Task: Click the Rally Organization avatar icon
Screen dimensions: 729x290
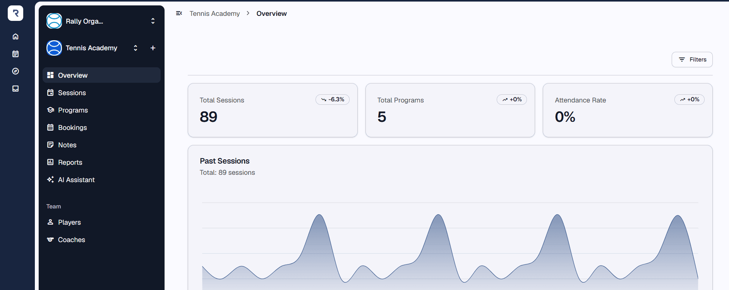Action: click(54, 21)
